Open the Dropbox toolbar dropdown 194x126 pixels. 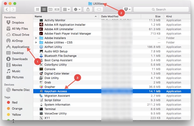(x=127, y=9)
